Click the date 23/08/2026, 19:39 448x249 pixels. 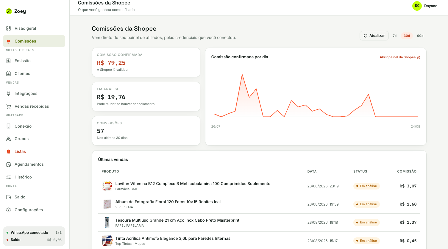click(x=323, y=204)
